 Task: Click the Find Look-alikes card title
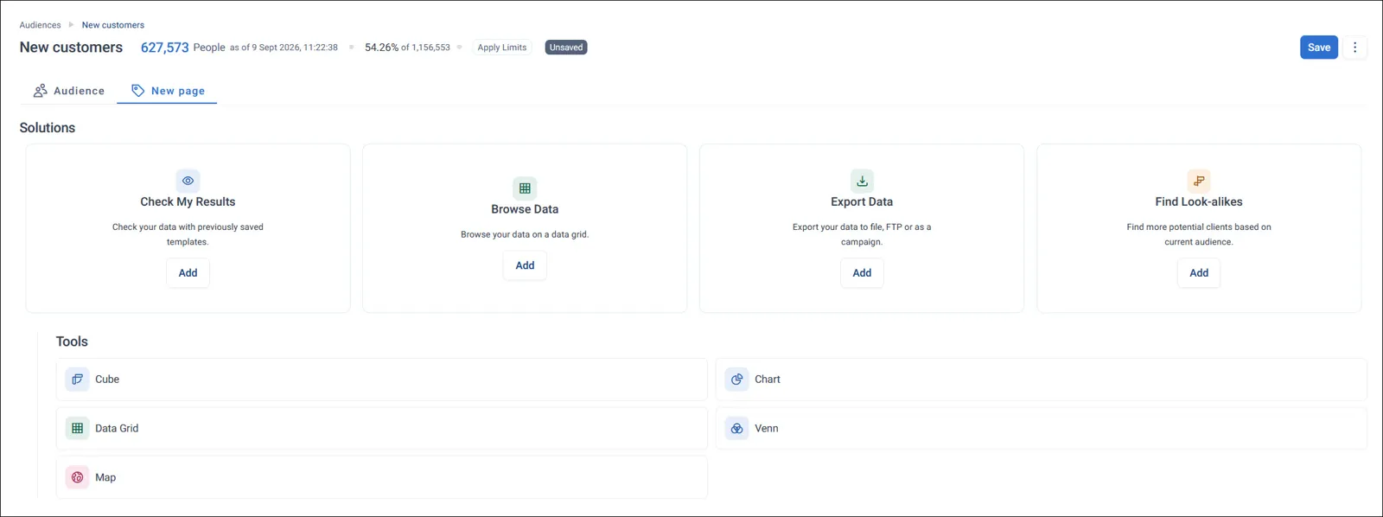(1199, 201)
